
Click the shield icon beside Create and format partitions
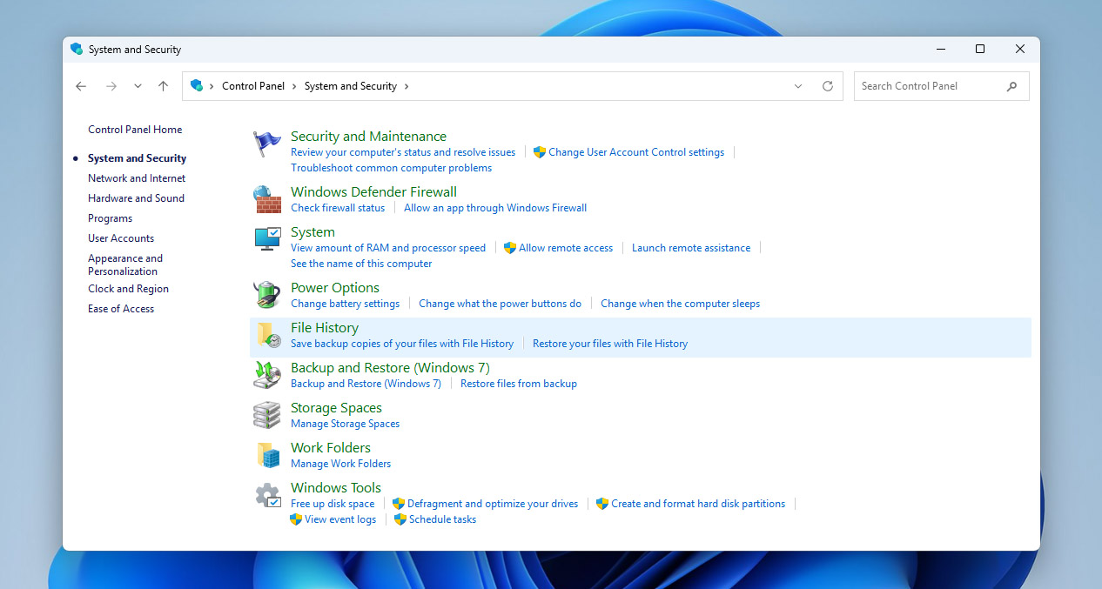coord(602,504)
